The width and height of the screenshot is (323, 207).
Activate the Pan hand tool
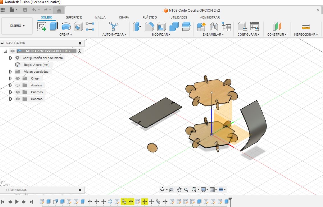click(179, 190)
